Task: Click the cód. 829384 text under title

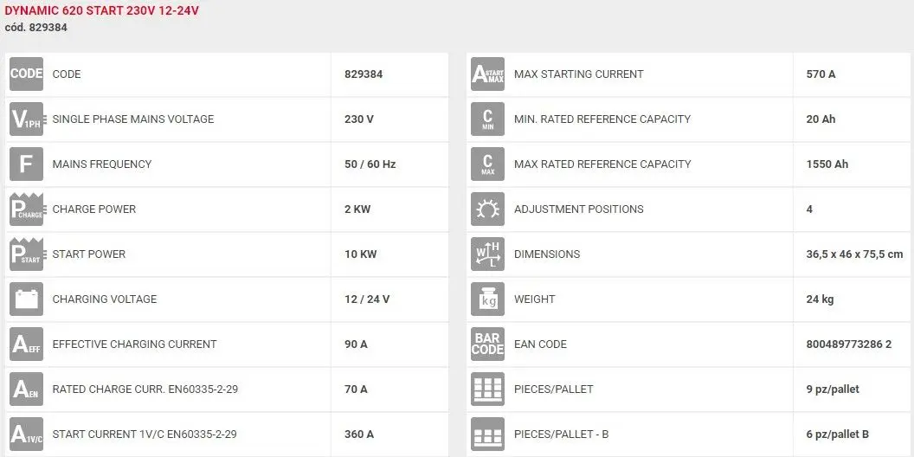Action: coord(36,28)
